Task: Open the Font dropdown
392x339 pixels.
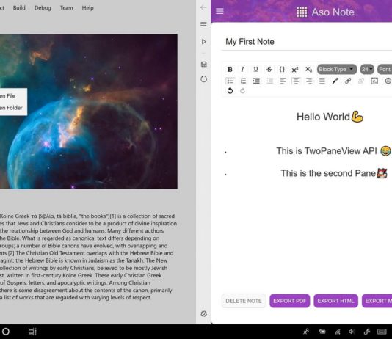Action: [x=385, y=69]
